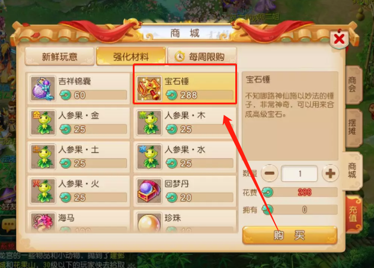Tap the 回梦丹 treasure chest icon
The width and height of the screenshot is (374, 268).
149,191
